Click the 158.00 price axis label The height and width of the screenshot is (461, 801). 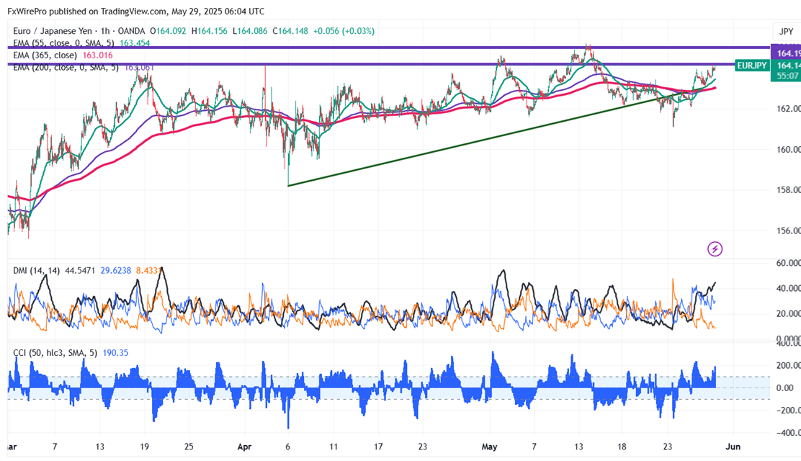pyautogui.click(x=788, y=189)
